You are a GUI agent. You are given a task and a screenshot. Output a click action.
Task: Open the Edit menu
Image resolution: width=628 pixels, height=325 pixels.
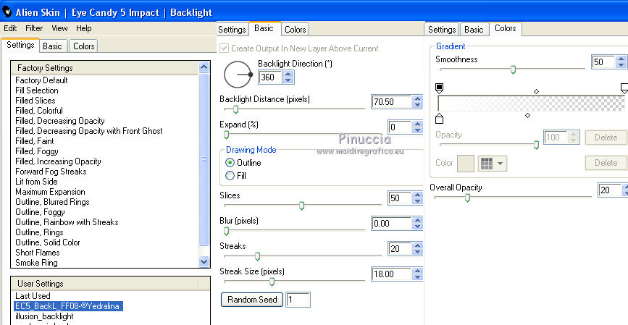(x=10, y=28)
